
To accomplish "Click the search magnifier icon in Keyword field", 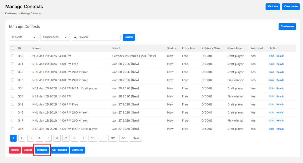I will (x=75, y=37).
